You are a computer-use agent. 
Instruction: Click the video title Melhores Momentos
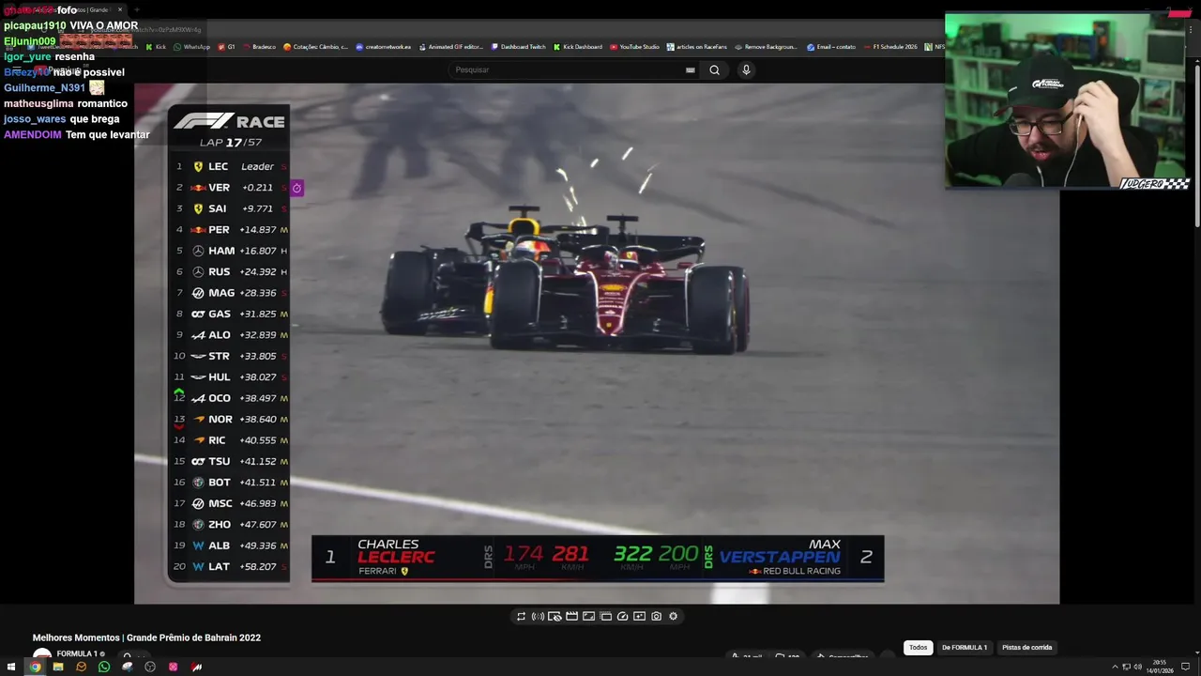click(146, 638)
